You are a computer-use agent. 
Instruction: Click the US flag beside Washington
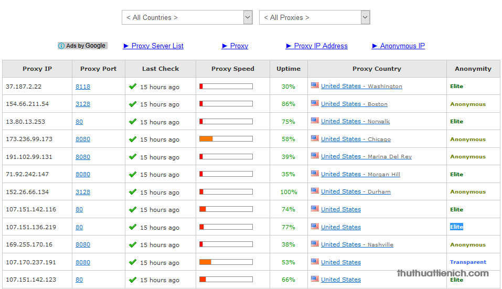pyautogui.click(x=315, y=85)
